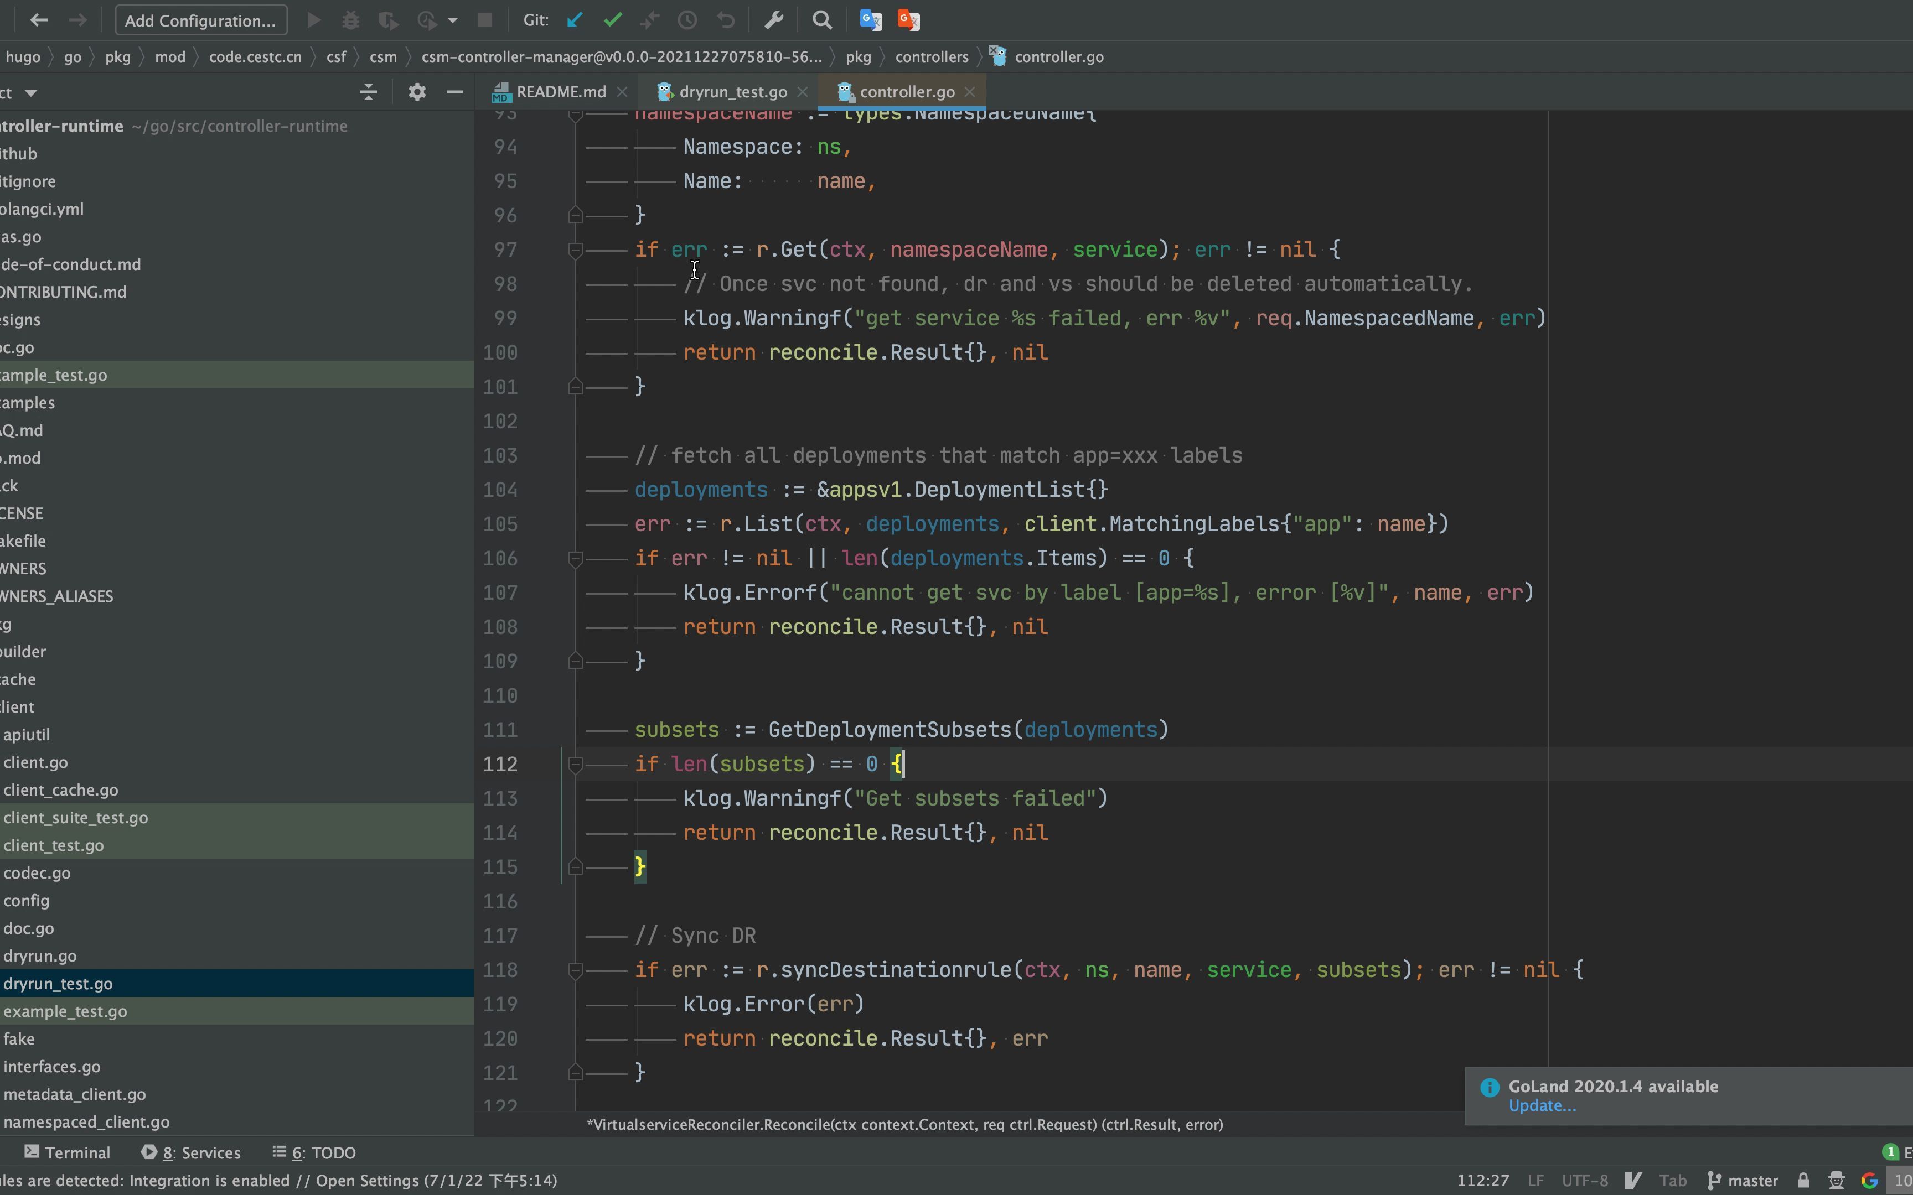Click the blue Google Translate icon
Screen dimensions: 1913x1195
pyautogui.click(x=870, y=20)
